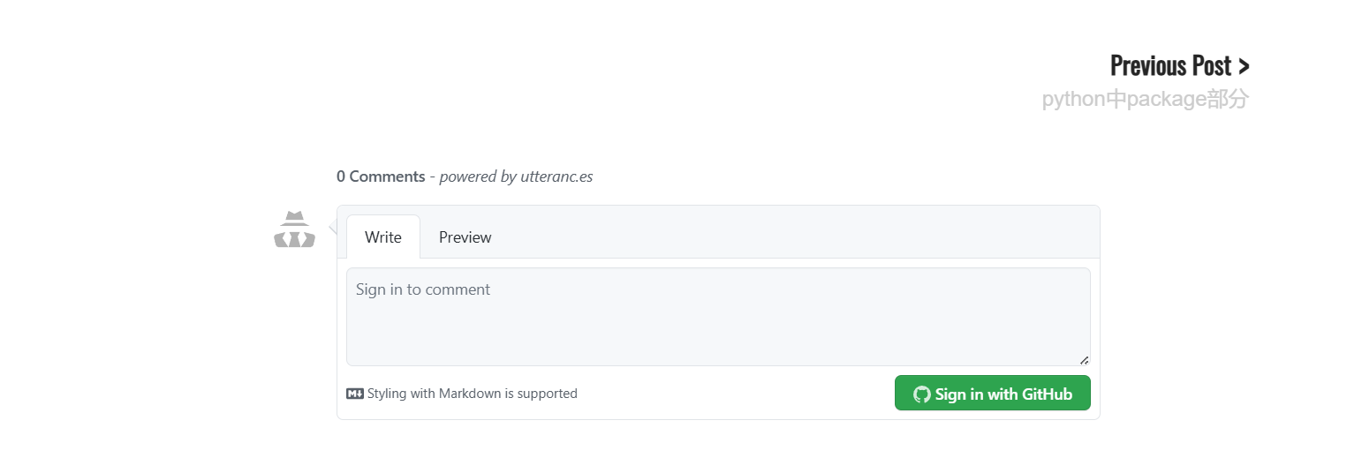Click the footer area beside the Markdown note
This screenshot has width=1347, height=473.
click(733, 394)
